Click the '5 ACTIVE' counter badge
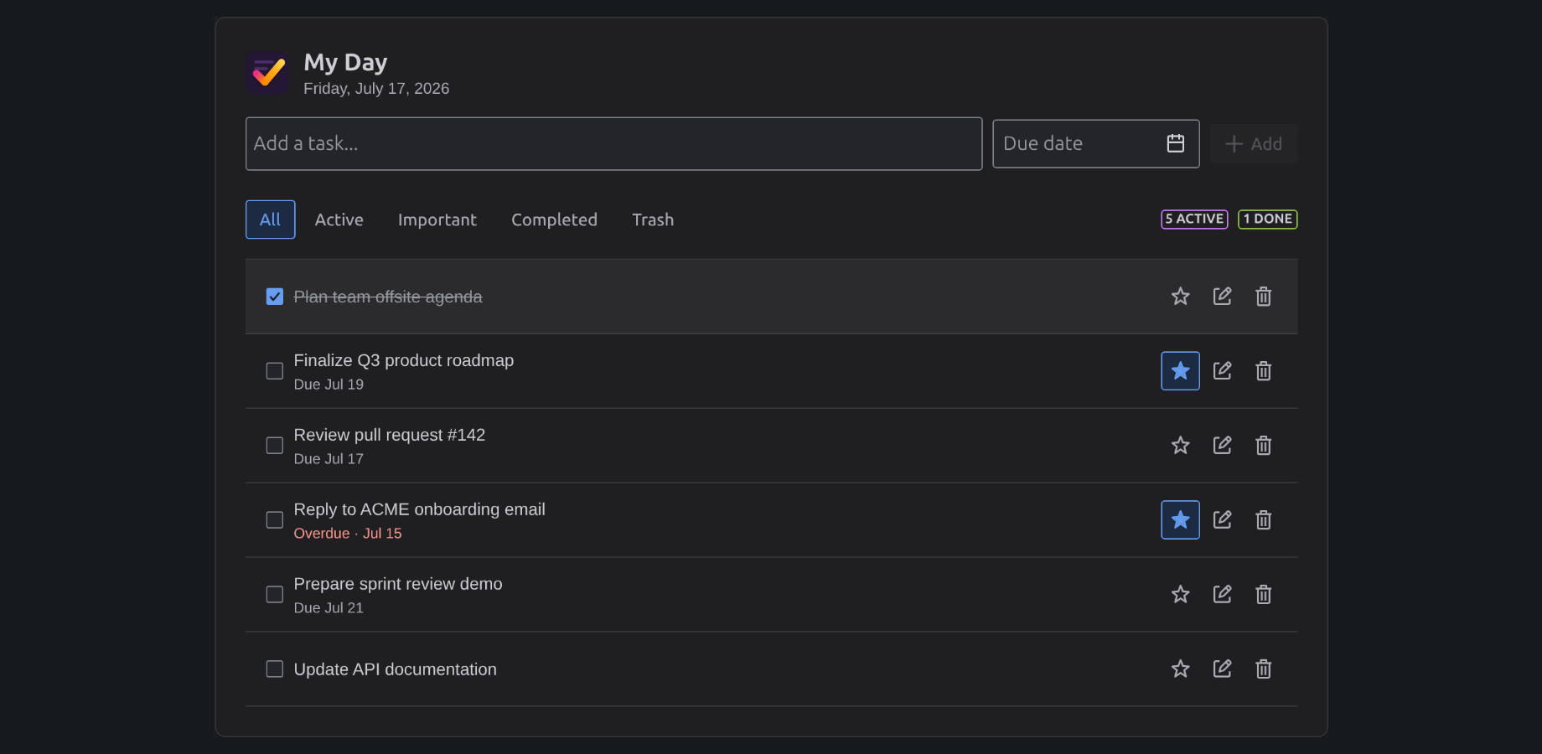1542x754 pixels. tap(1194, 219)
